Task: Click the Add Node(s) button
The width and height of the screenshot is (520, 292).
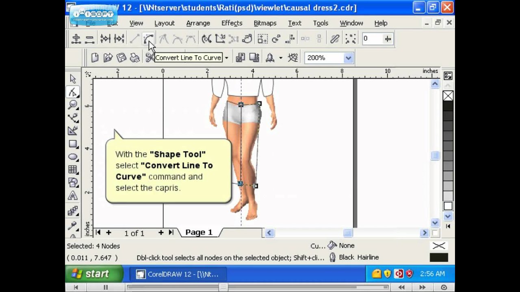Action: [76, 39]
